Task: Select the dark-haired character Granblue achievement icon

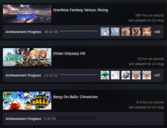Action: tap(136, 32)
